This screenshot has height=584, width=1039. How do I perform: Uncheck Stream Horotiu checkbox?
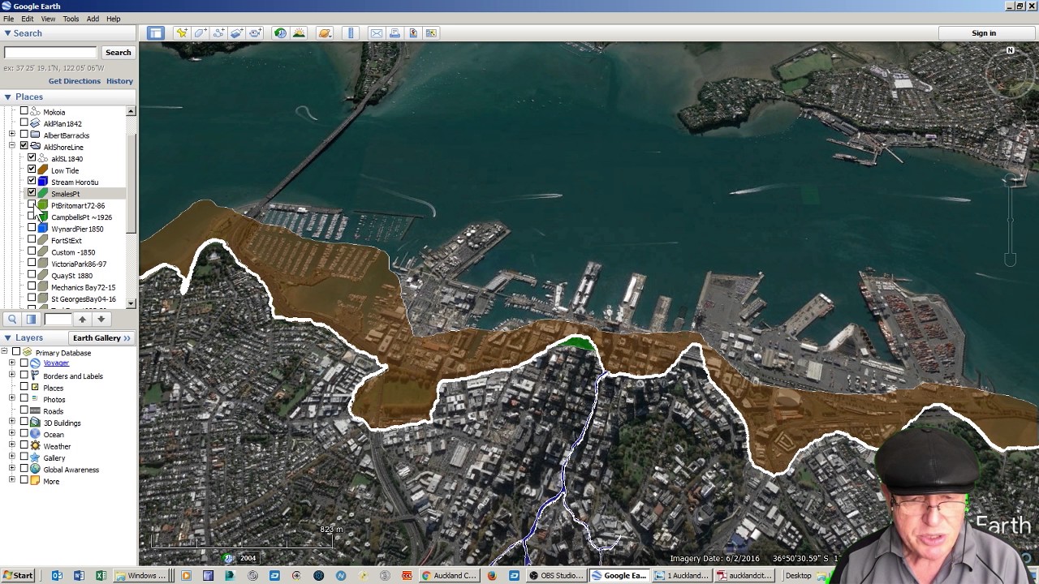(32, 182)
